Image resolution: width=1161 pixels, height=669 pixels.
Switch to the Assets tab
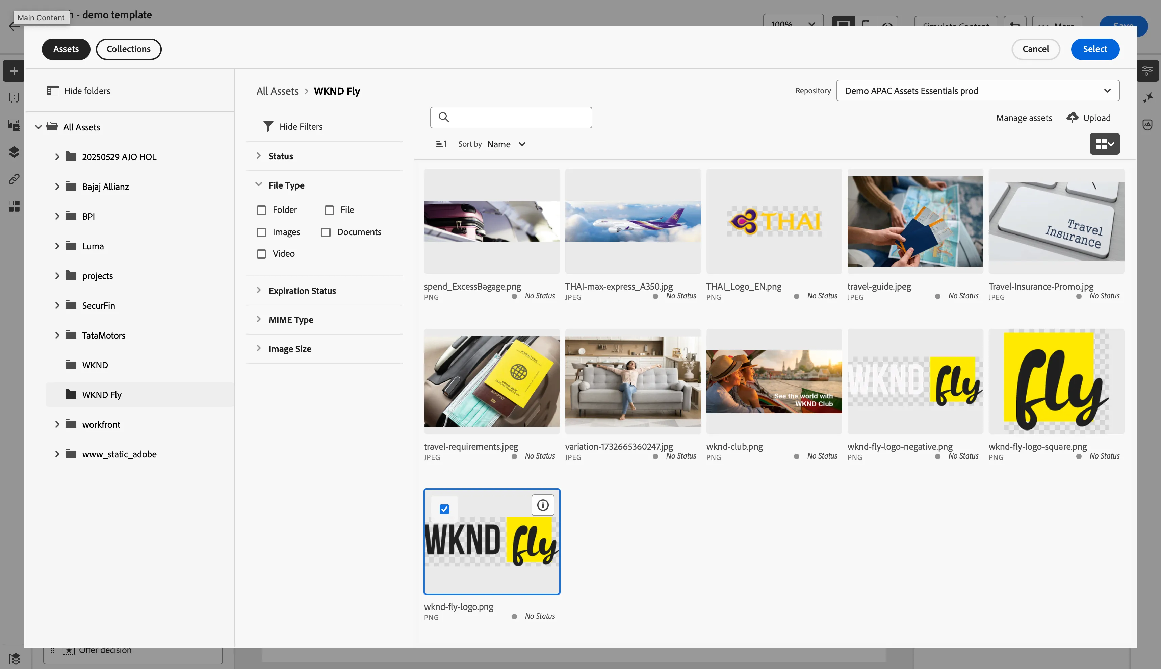66,49
